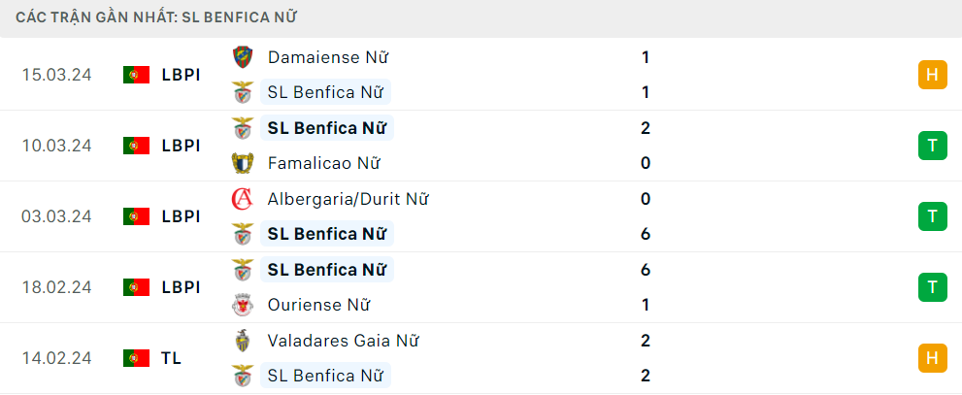Click the Ouriense Nữ club crest
The image size is (962, 395).
click(243, 305)
